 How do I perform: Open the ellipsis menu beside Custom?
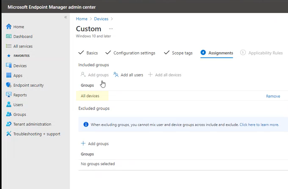pyautogui.click(x=111, y=29)
